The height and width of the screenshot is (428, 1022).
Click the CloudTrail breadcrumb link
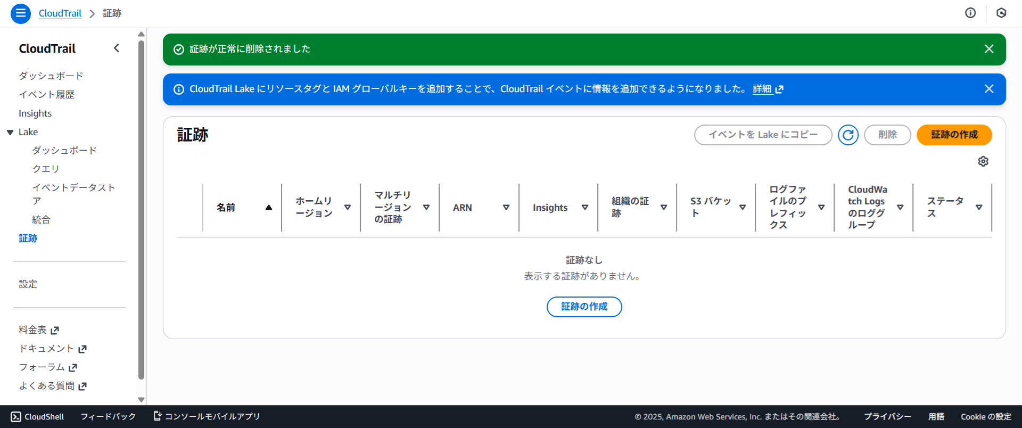pyautogui.click(x=60, y=13)
